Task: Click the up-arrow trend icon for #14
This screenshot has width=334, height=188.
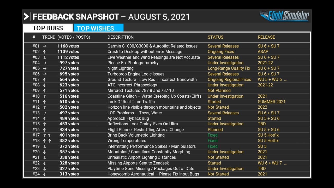Action: pos(45,119)
